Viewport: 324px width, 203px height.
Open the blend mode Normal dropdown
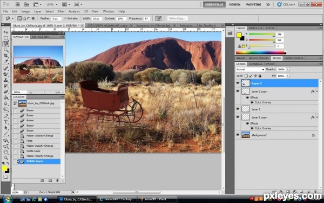point(250,69)
